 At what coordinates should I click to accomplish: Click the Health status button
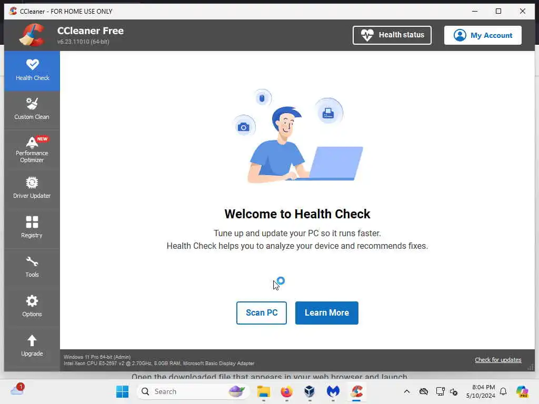coord(392,35)
